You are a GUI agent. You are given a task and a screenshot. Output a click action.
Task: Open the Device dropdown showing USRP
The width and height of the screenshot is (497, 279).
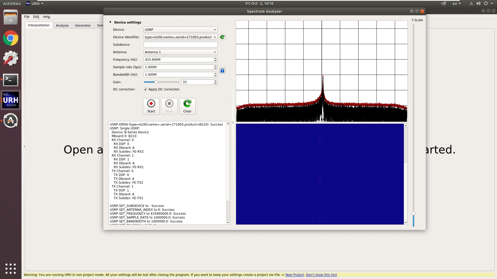[180, 30]
